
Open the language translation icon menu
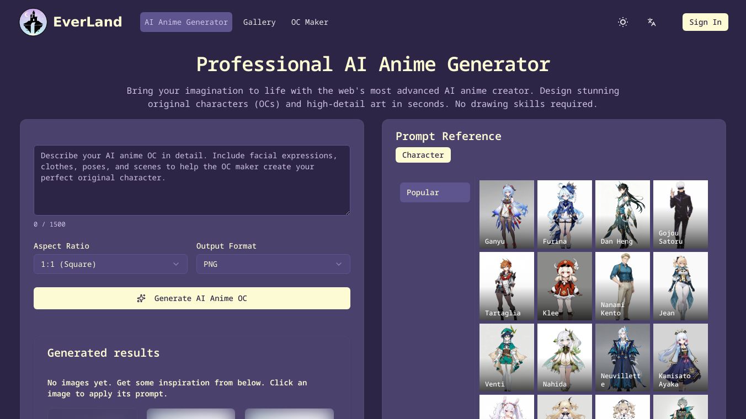pyautogui.click(x=652, y=22)
